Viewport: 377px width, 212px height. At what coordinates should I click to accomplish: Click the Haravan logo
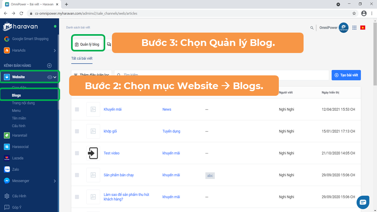(x=20, y=26)
